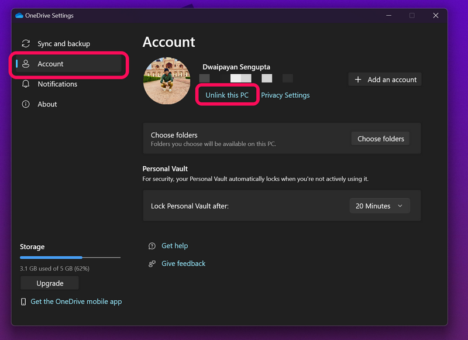
Task: Click the OneDrive cloud icon in title bar
Action: [19, 16]
